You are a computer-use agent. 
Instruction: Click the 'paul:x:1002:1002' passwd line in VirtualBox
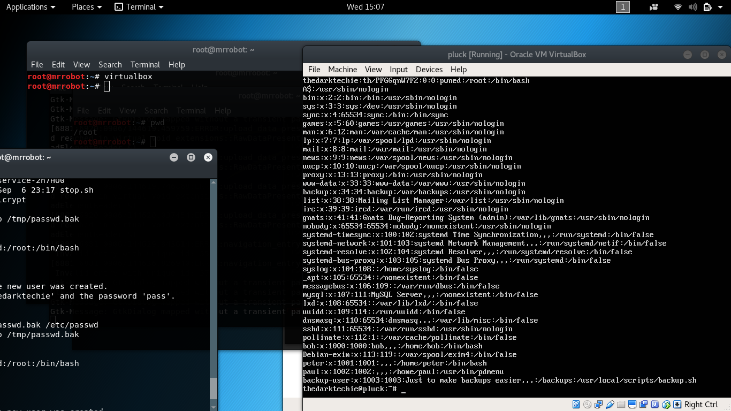tap(403, 371)
